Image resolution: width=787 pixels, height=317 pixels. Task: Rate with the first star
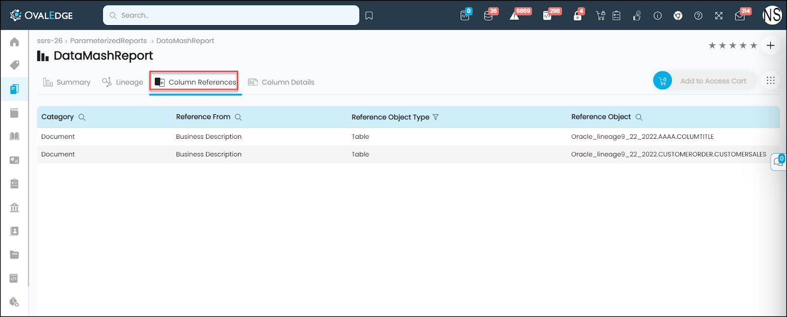click(x=712, y=46)
